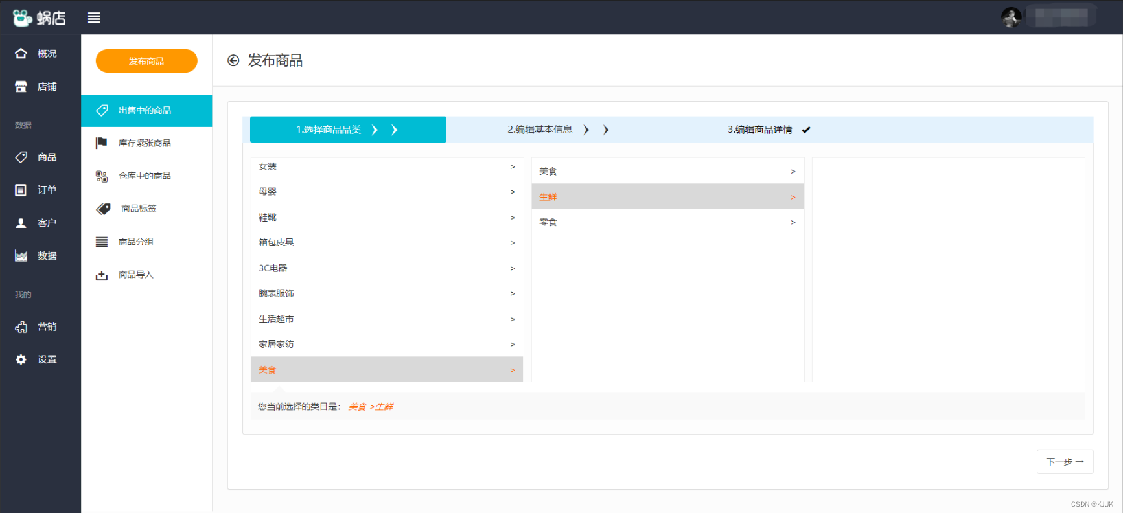Expand the 鞋靴 category arrow
This screenshot has width=1123, height=513.
point(513,217)
